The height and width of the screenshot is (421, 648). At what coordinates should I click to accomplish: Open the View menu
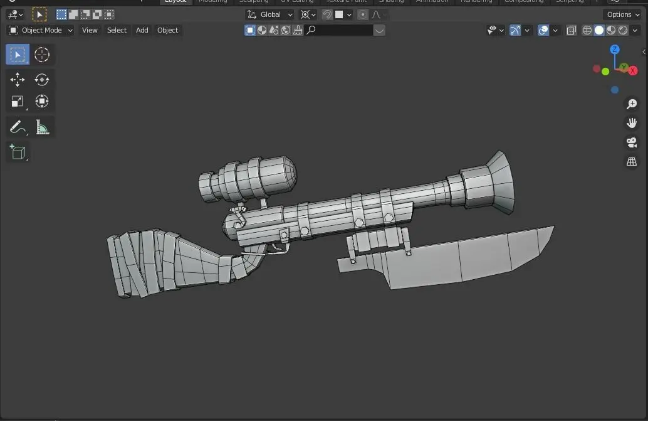(90, 30)
